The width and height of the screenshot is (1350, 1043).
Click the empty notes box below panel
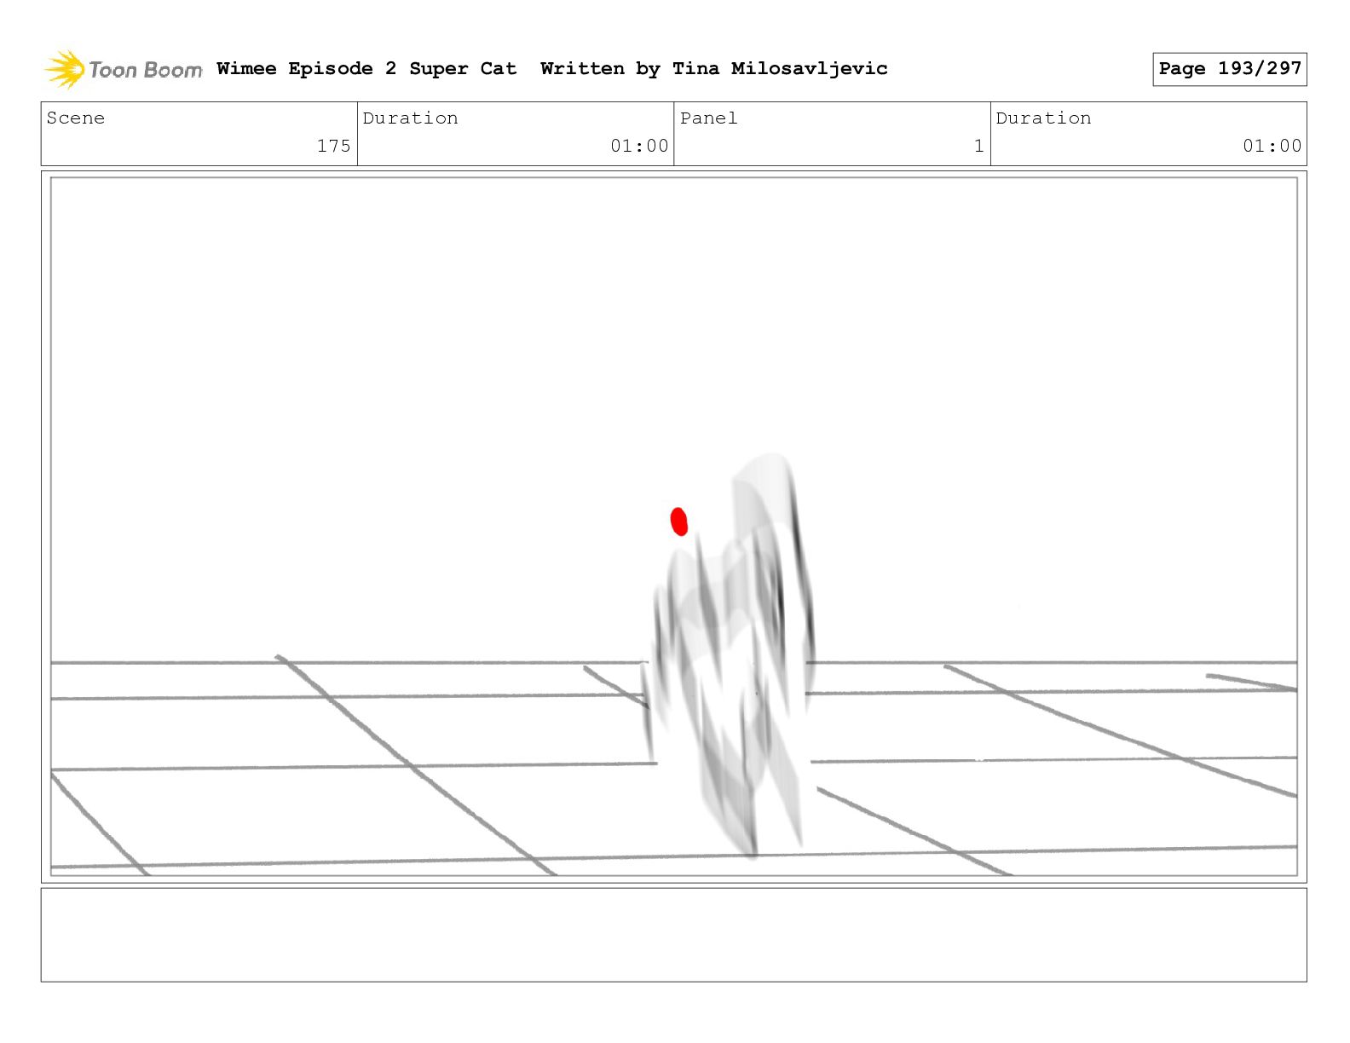tap(673, 935)
